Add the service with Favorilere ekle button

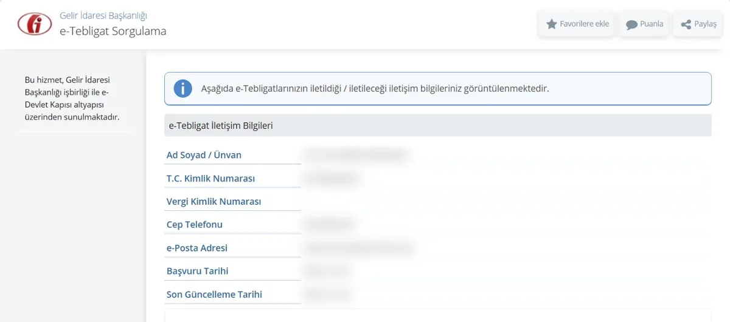577,24
